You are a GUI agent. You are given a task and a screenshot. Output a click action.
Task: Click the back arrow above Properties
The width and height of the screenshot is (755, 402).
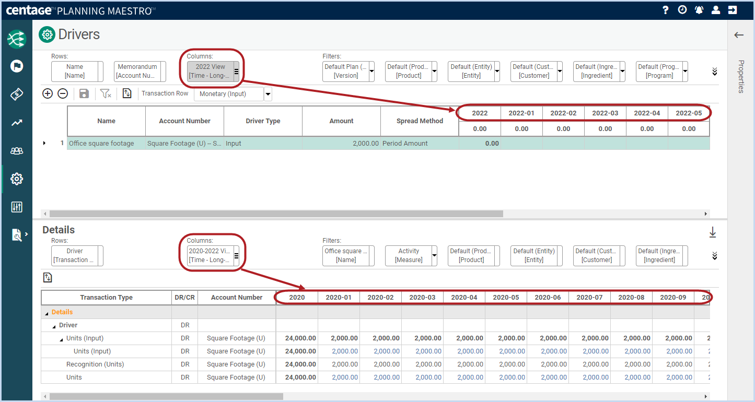coord(739,35)
